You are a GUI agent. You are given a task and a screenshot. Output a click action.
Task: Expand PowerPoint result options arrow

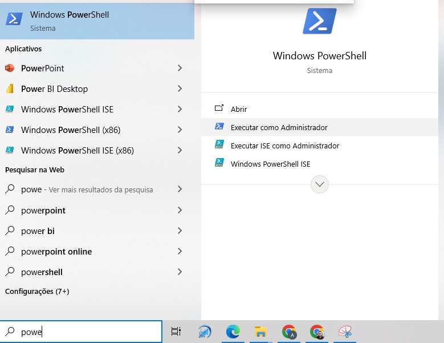pyautogui.click(x=180, y=68)
